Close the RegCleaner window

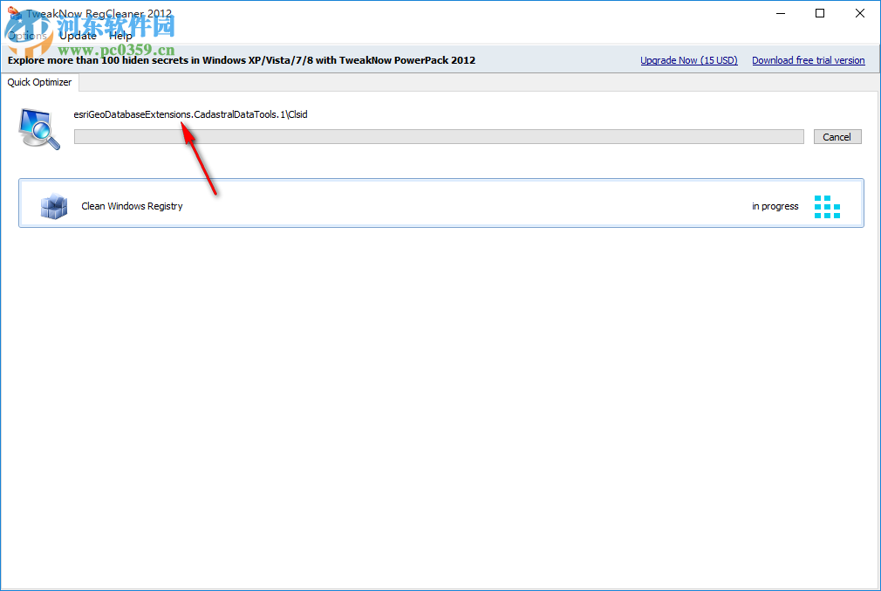[x=859, y=13]
